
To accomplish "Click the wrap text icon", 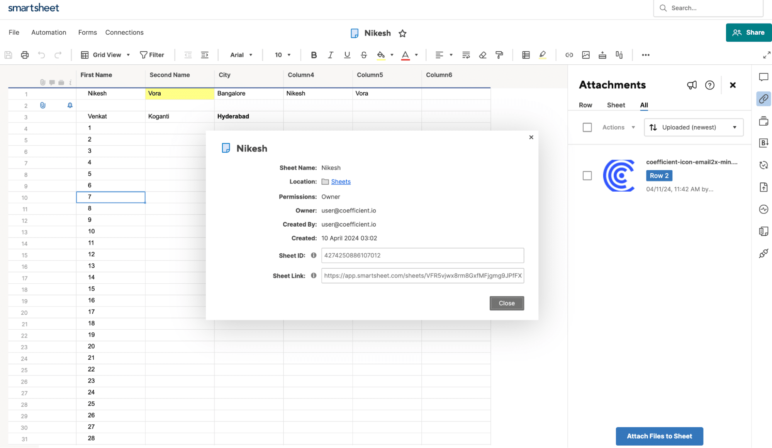I will coord(466,55).
